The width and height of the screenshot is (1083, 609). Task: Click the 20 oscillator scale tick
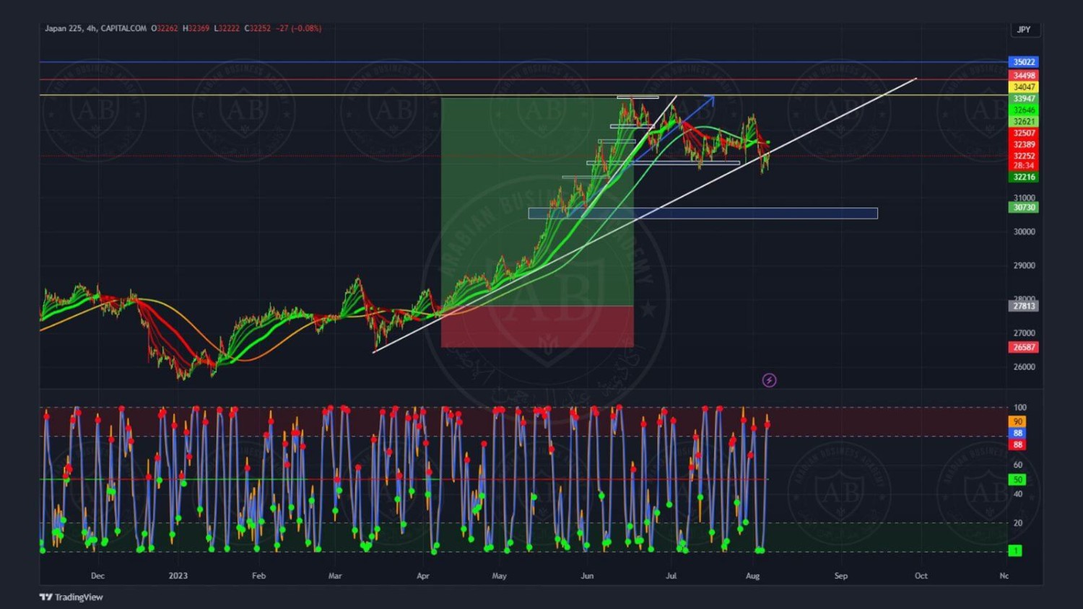(1018, 523)
